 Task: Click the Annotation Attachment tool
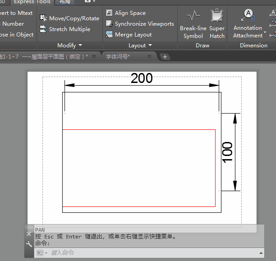[248, 25]
